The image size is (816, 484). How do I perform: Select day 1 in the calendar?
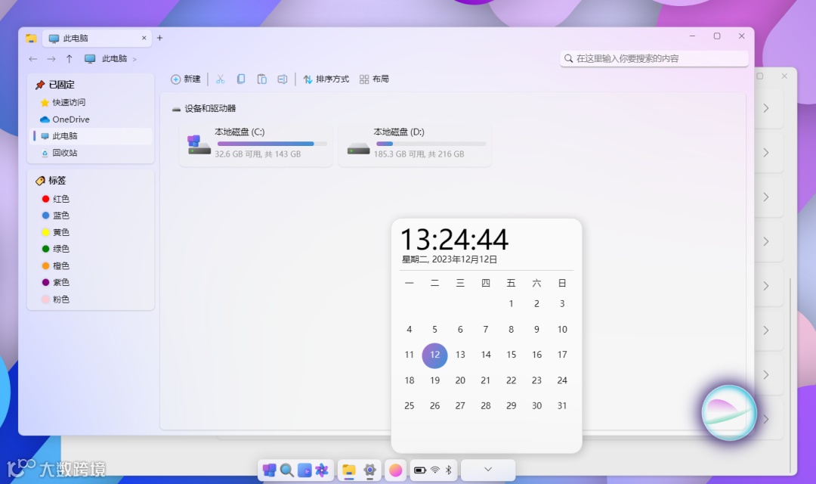point(511,304)
